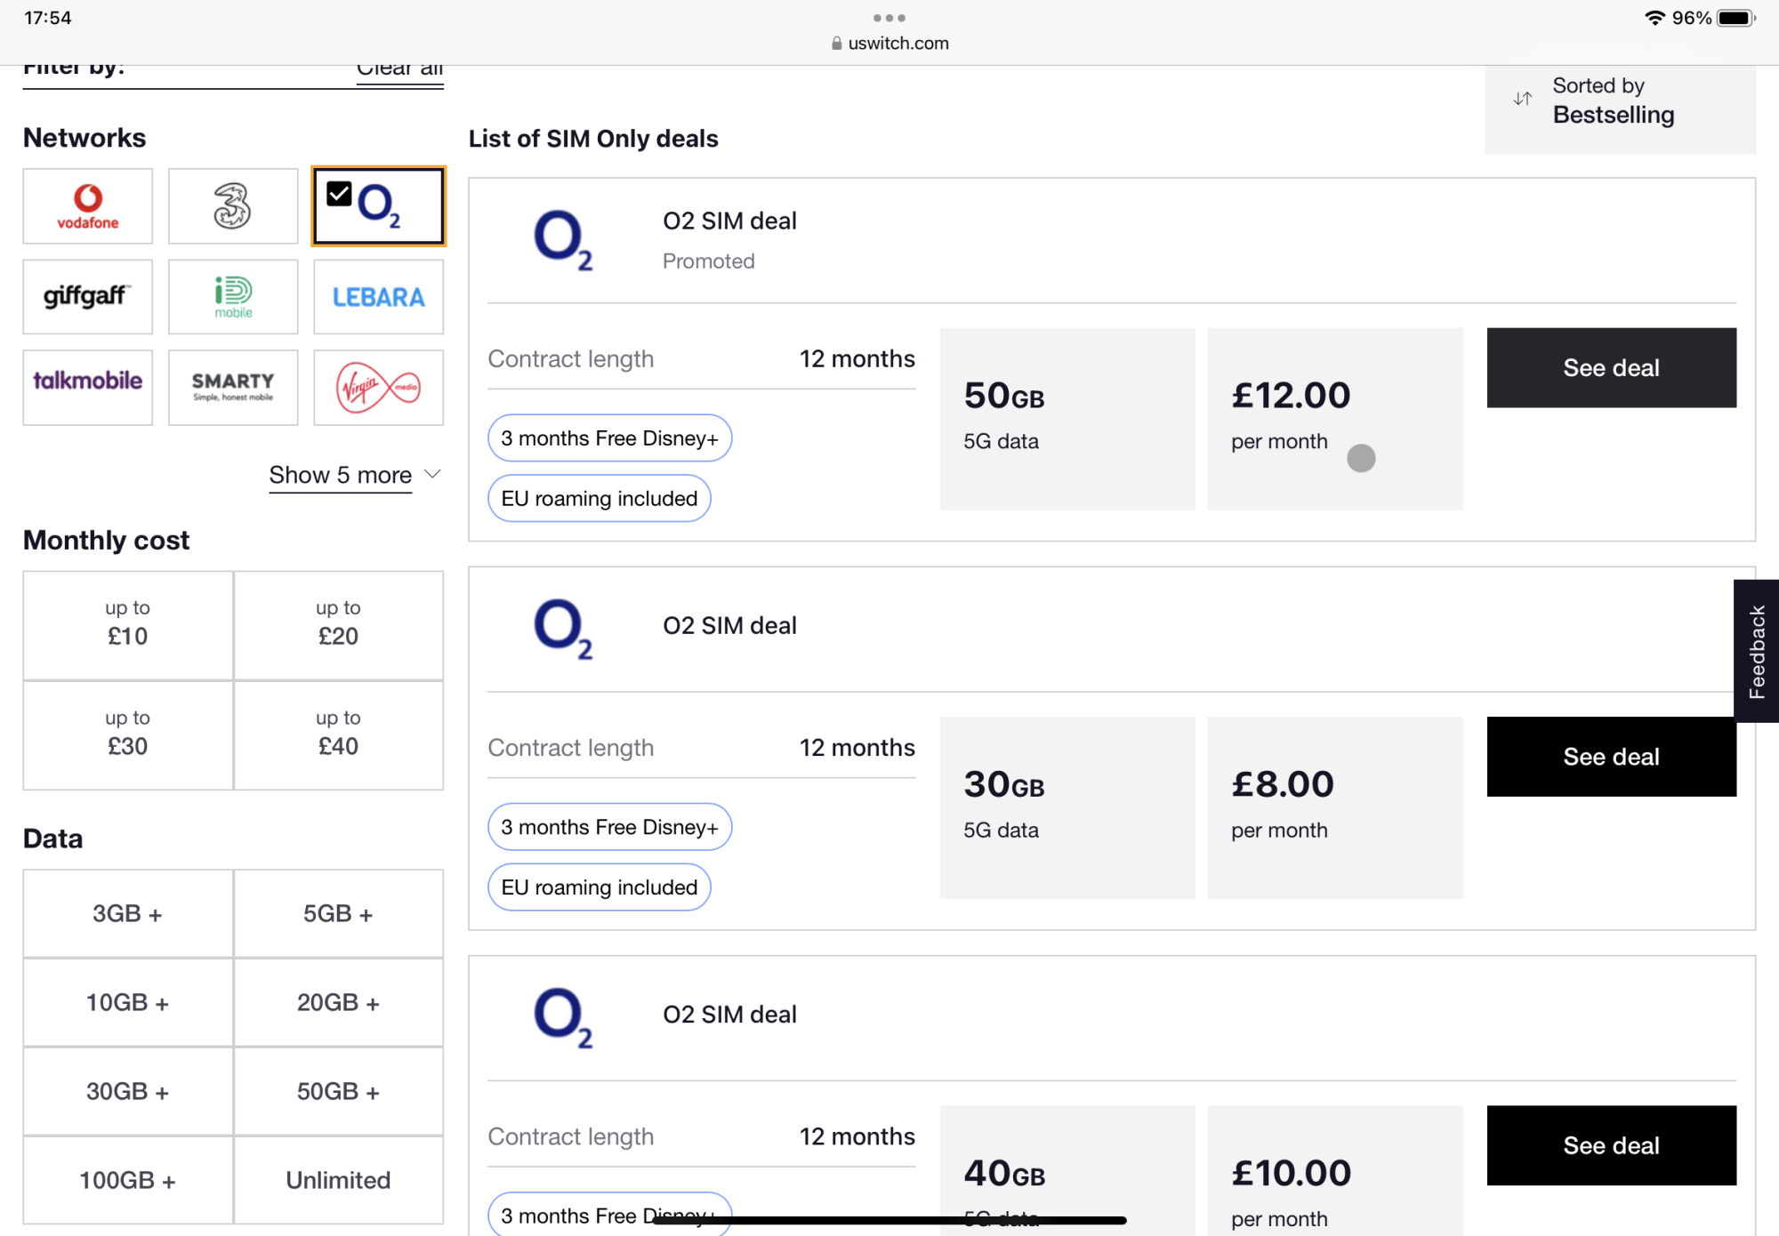Viewport: 1779px width, 1236px height.
Task: Clear all filters link
Action: (399, 69)
